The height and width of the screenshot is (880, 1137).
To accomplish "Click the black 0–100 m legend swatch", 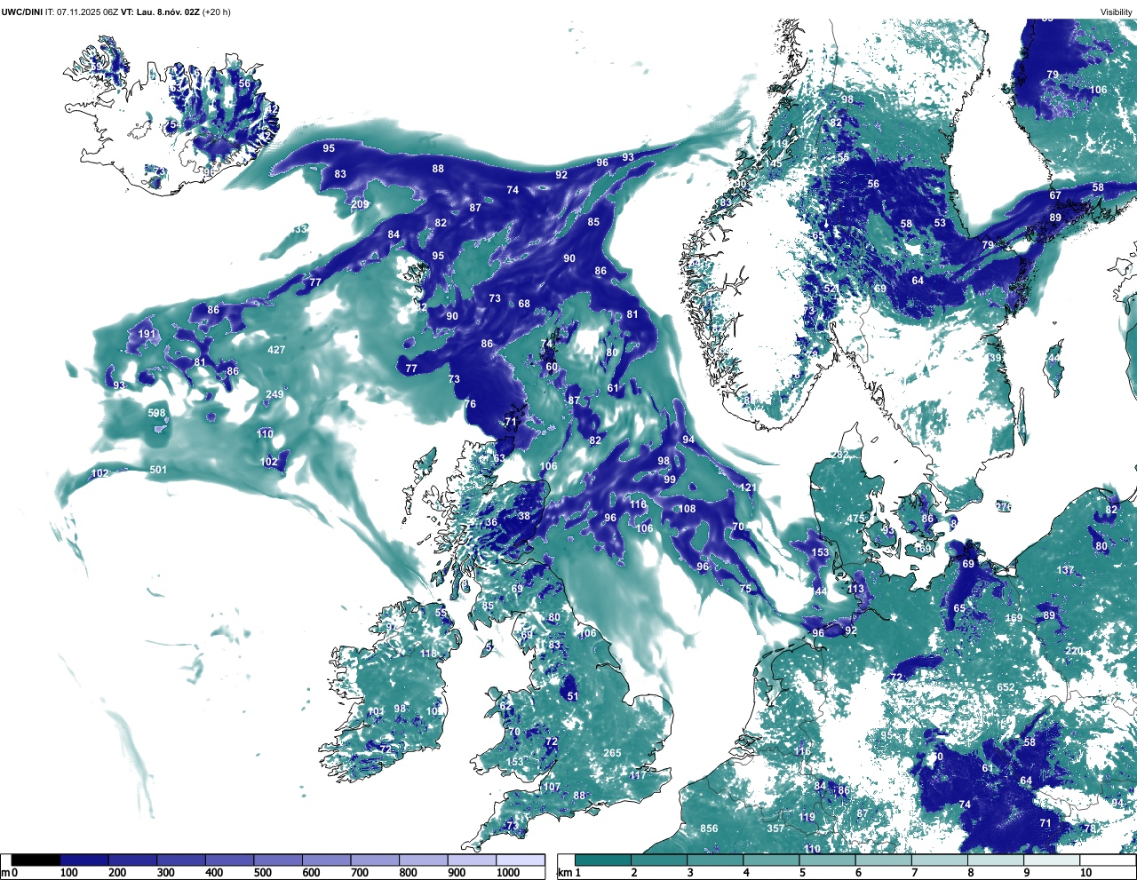I will [36, 860].
